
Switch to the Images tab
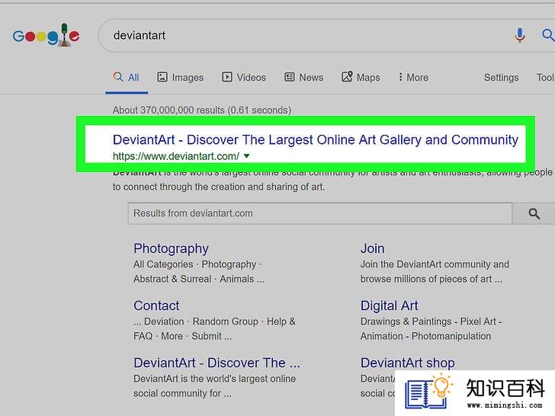click(181, 77)
